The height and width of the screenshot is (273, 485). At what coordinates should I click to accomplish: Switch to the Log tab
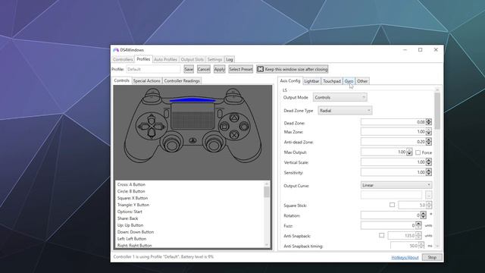coord(229,59)
